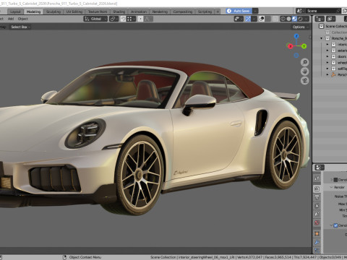Toggle proportional editing icon
Image resolution: width=347 pixels, height=260 pixels.
point(140,19)
